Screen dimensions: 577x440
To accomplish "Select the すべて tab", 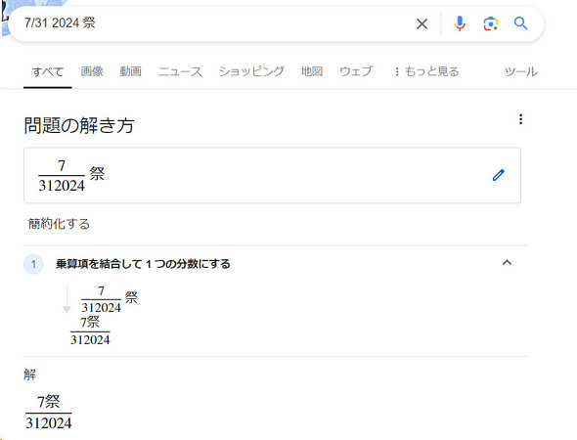I will coord(48,71).
